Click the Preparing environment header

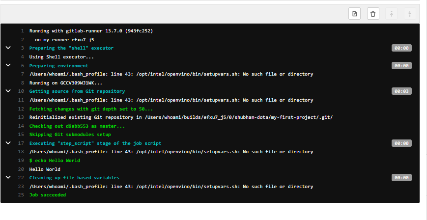point(59,66)
